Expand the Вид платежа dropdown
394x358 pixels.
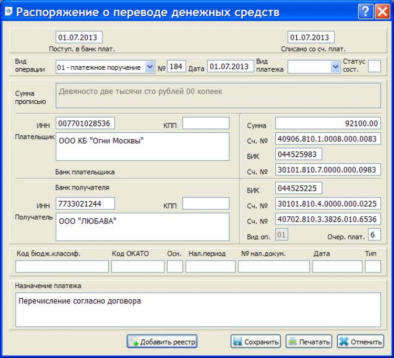pos(336,67)
